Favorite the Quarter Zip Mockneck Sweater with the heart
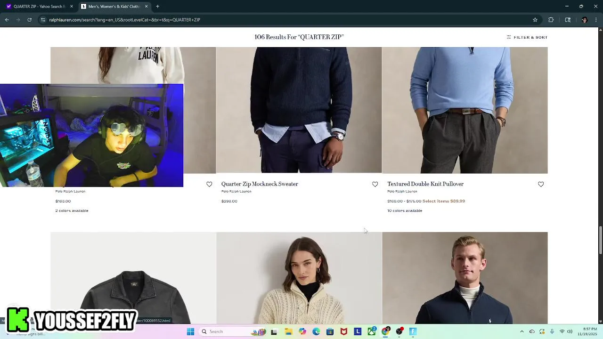 coord(375,184)
